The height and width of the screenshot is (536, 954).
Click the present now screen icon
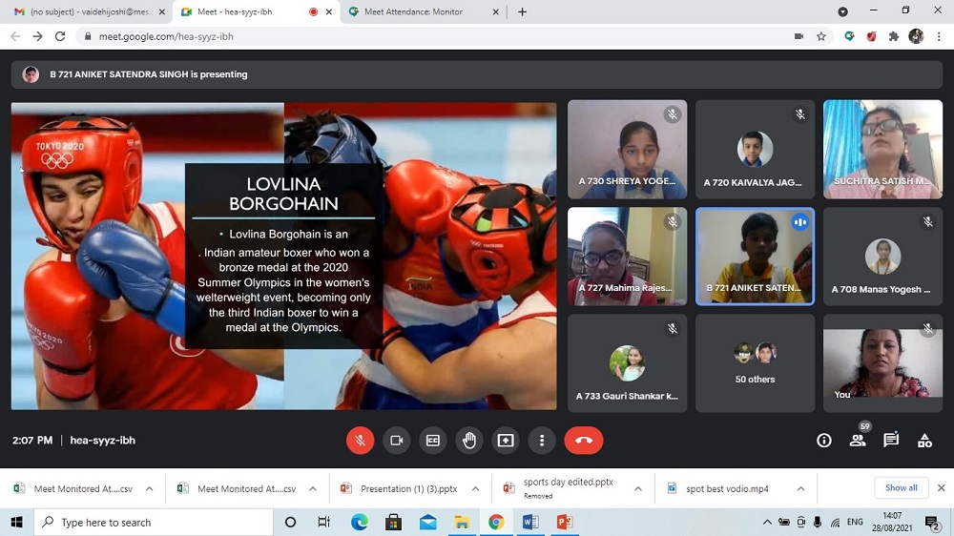pos(506,441)
